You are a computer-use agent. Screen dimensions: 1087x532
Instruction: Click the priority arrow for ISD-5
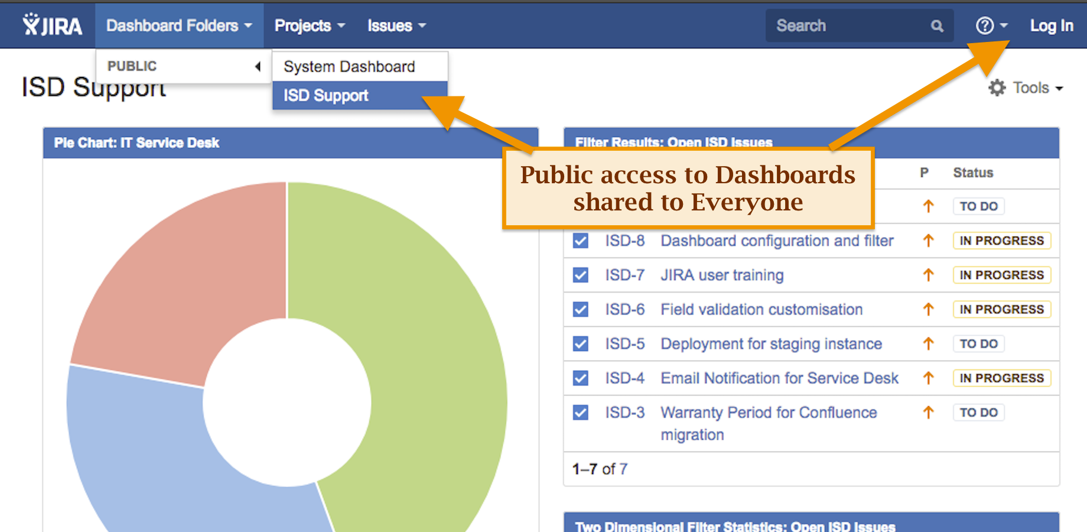point(928,343)
